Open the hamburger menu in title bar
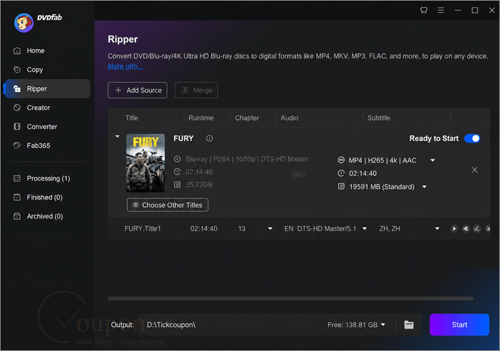 440,10
